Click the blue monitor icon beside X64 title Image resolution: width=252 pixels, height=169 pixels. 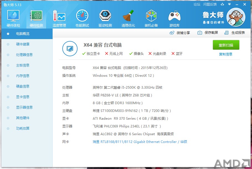(70, 48)
